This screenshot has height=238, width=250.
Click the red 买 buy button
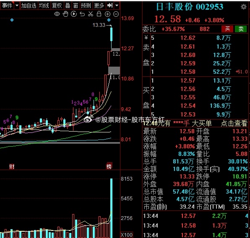pyautogui.click(x=227, y=29)
